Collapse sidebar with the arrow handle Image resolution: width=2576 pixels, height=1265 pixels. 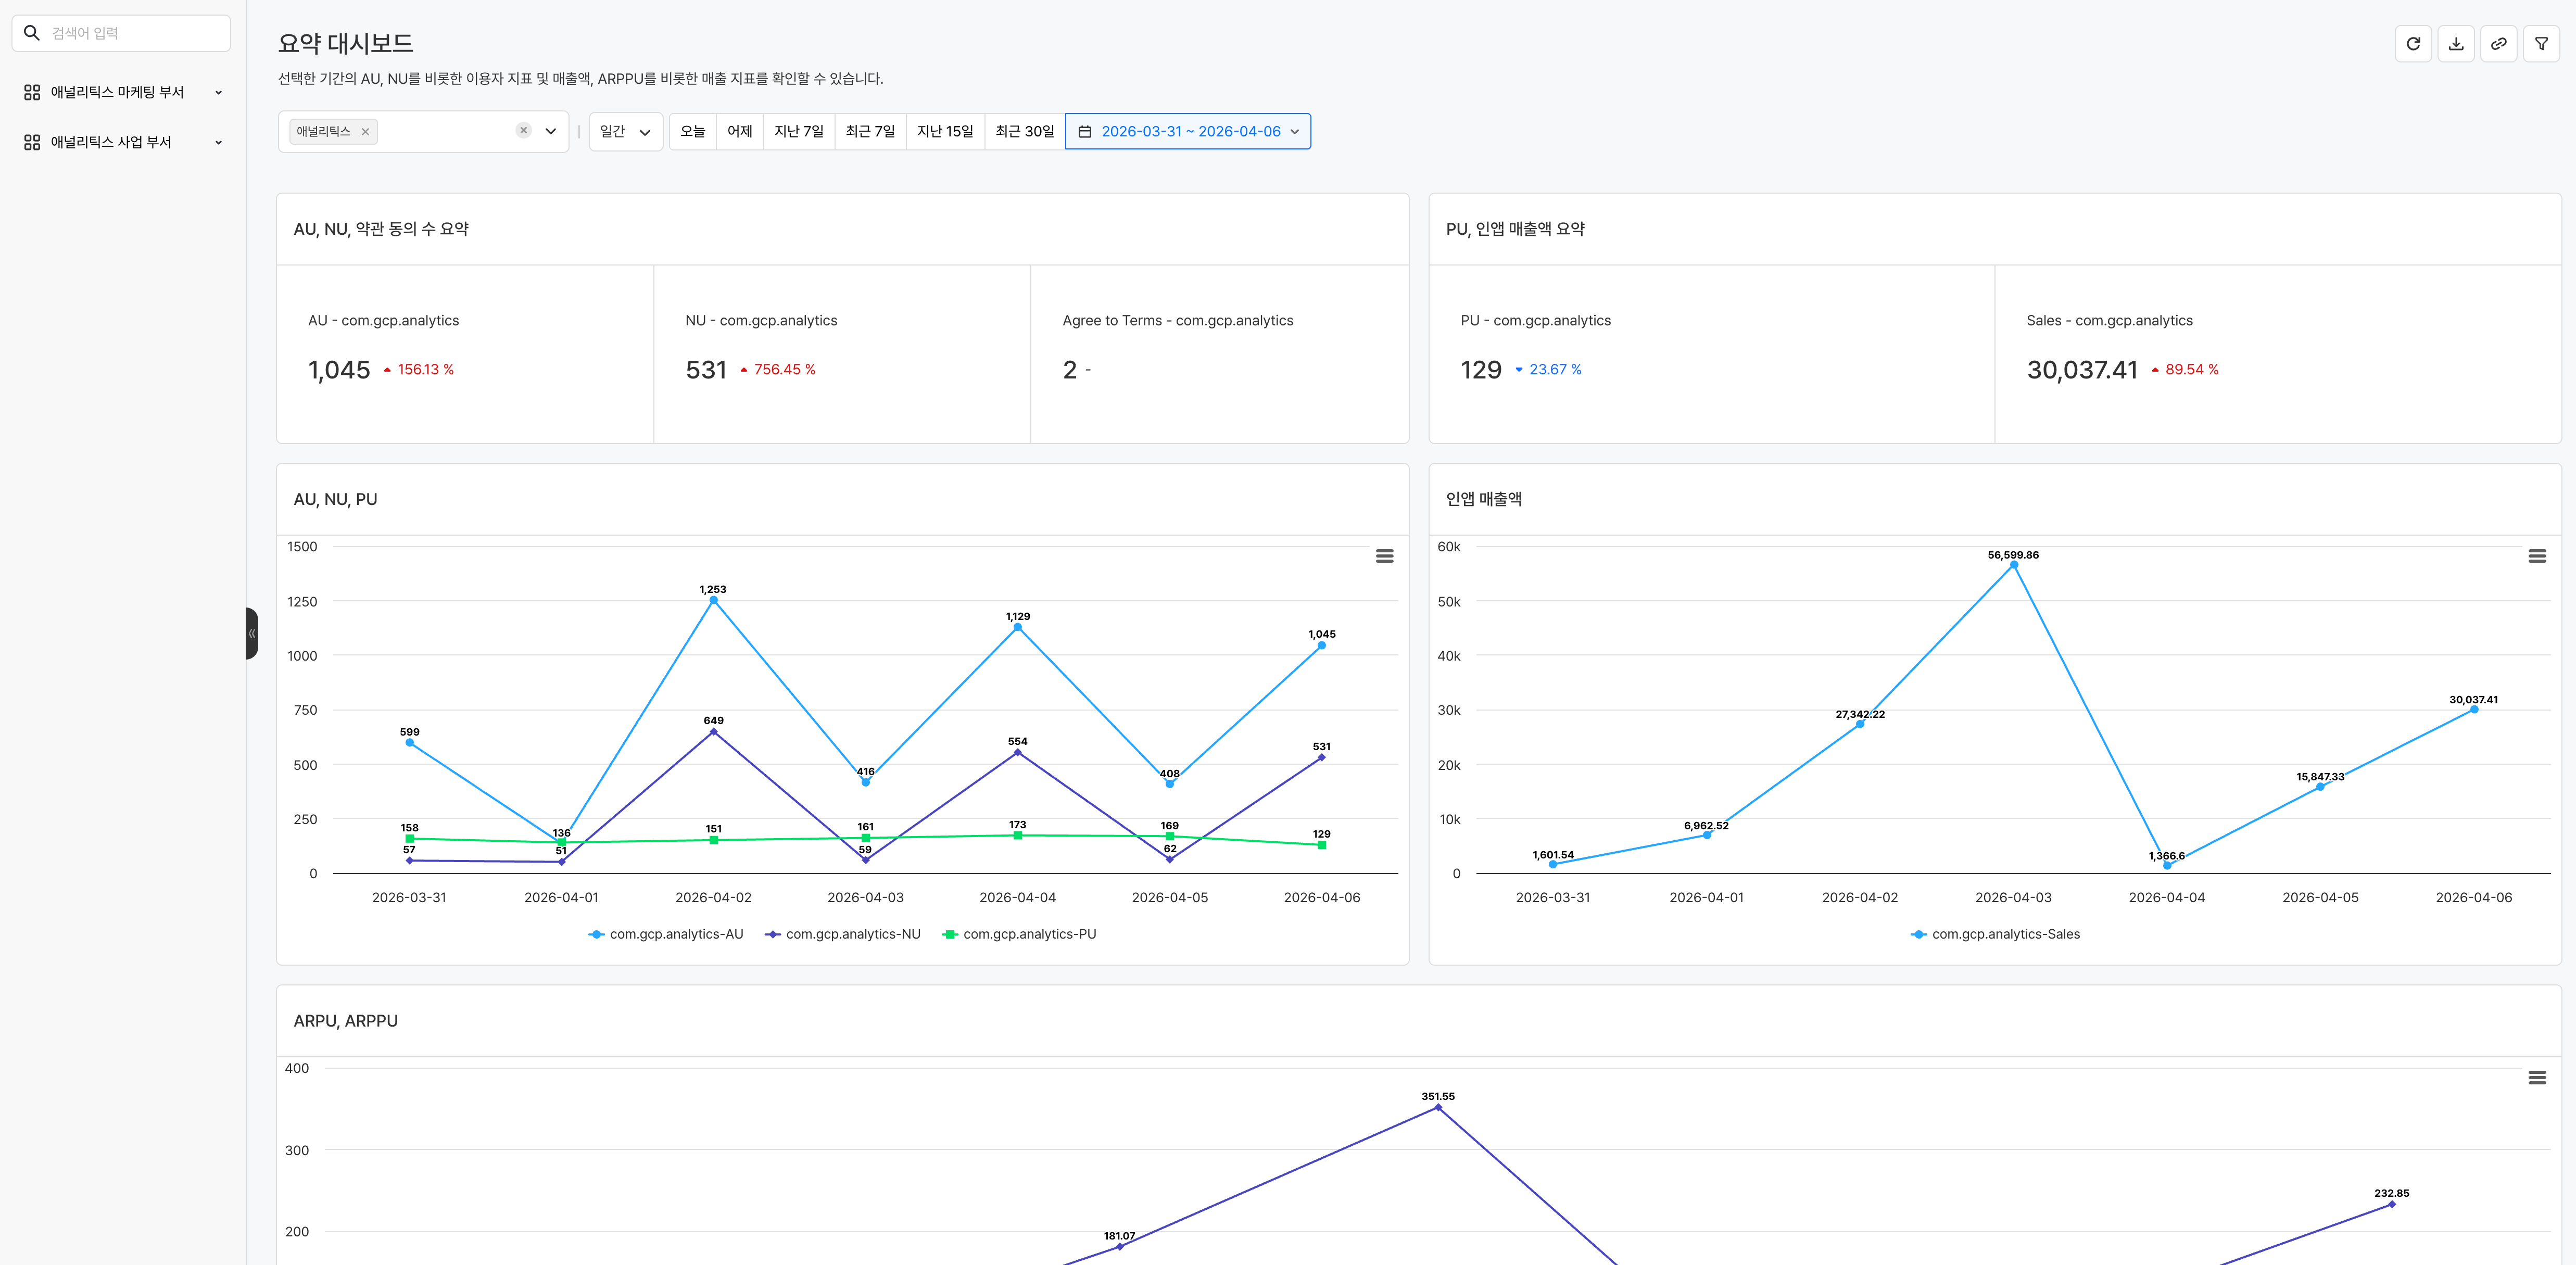pos(252,633)
